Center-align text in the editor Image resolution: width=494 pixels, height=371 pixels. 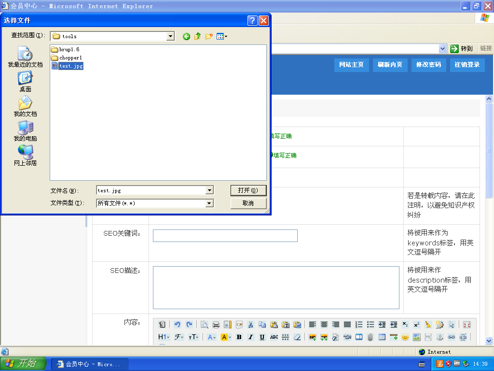324,324
